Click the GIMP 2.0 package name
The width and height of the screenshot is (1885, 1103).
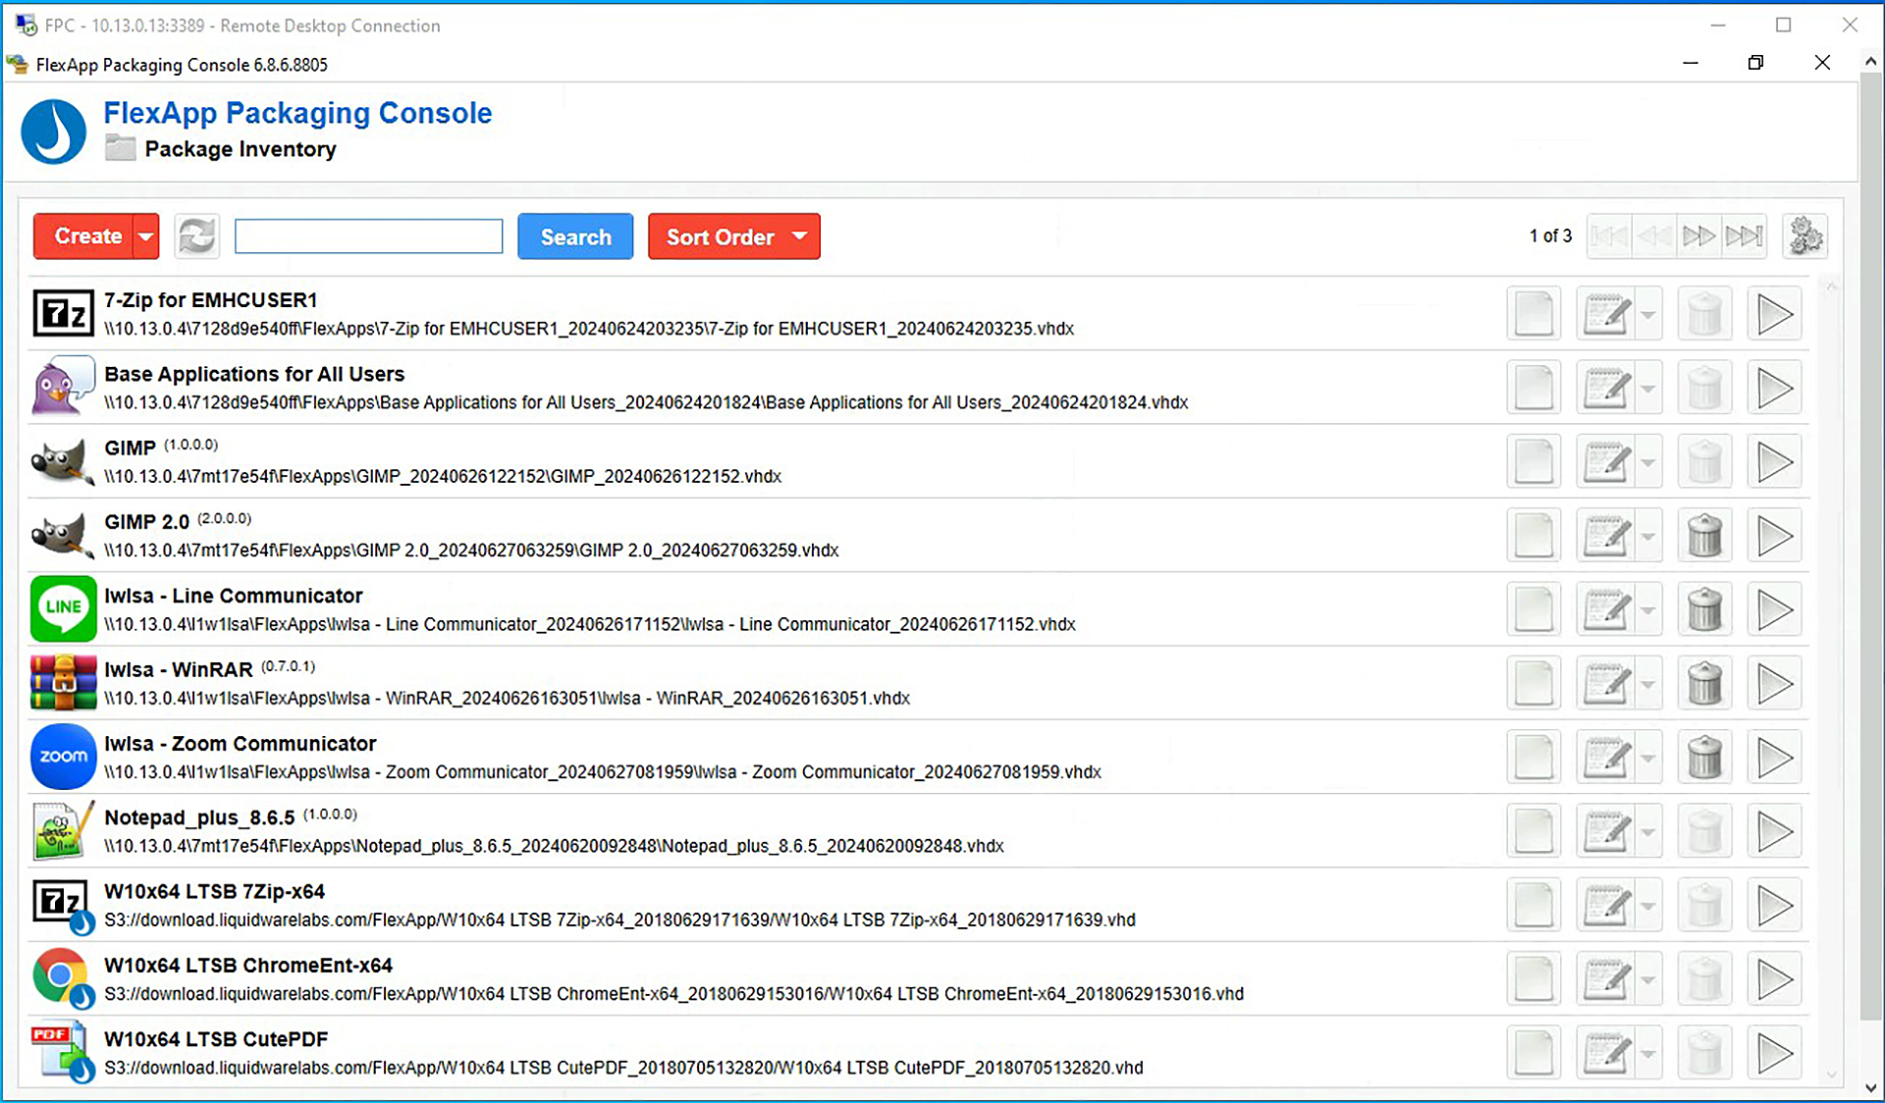[146, 522]
